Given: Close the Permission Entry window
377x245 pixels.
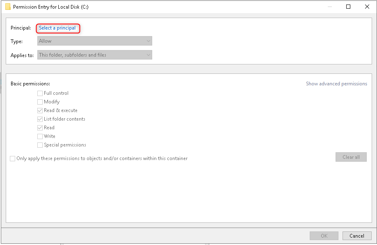Looking at the screenshot, I should [x=367, y=7].
